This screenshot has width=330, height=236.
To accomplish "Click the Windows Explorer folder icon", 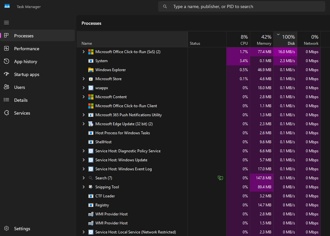I will pos(91,70).
